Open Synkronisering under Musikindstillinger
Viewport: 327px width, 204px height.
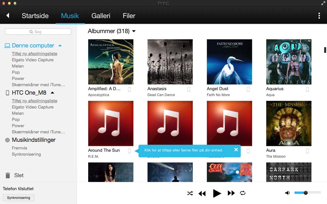(x=26, y=154)
